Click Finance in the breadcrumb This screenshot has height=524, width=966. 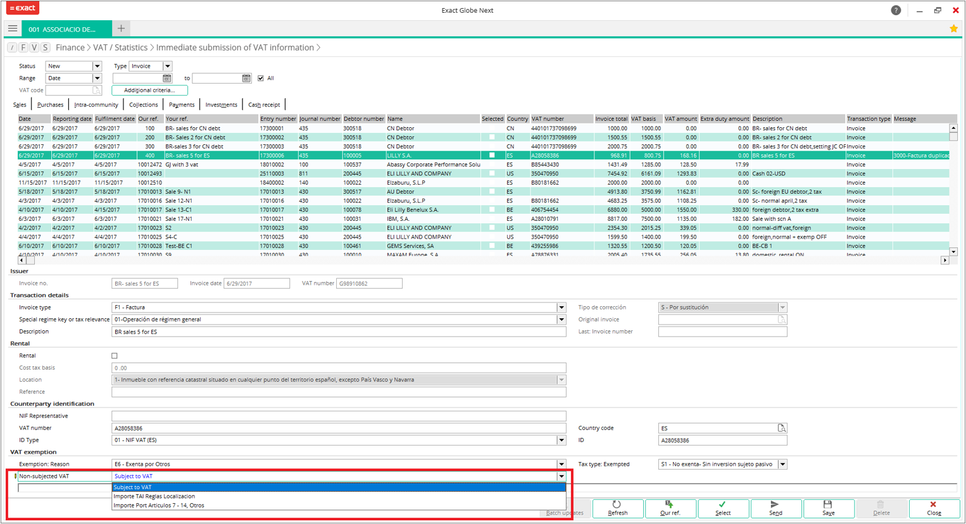tap(70, 47)
